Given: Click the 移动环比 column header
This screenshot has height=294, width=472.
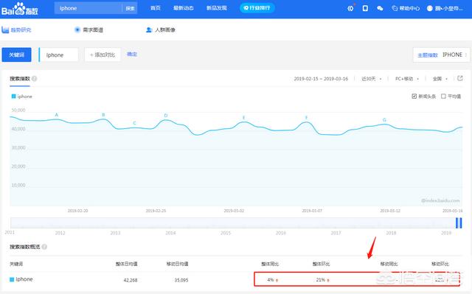Looking at the screenshot, I should tap(440, 264).
